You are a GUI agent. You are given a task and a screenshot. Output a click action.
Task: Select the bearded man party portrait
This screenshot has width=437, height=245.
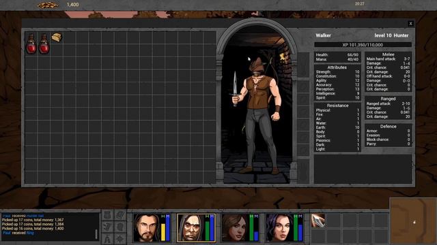146,227
